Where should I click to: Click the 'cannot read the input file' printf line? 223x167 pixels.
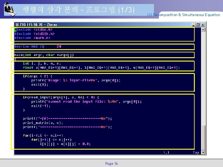86,101
